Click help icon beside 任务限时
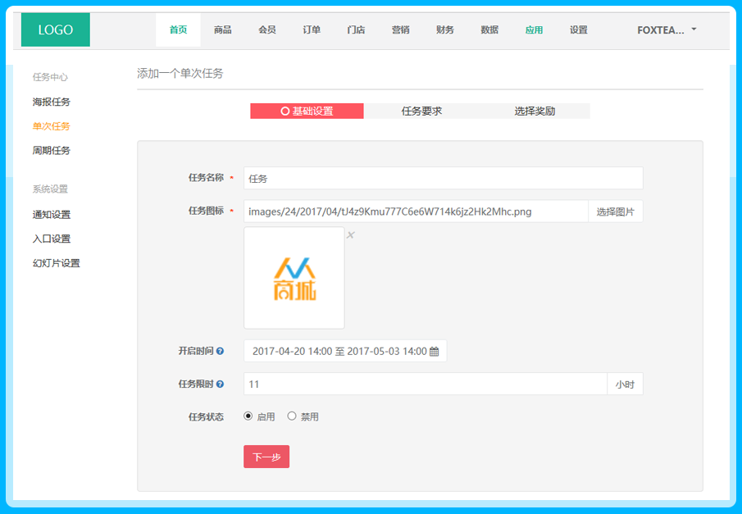742x514 pixels. coord(220,384)
